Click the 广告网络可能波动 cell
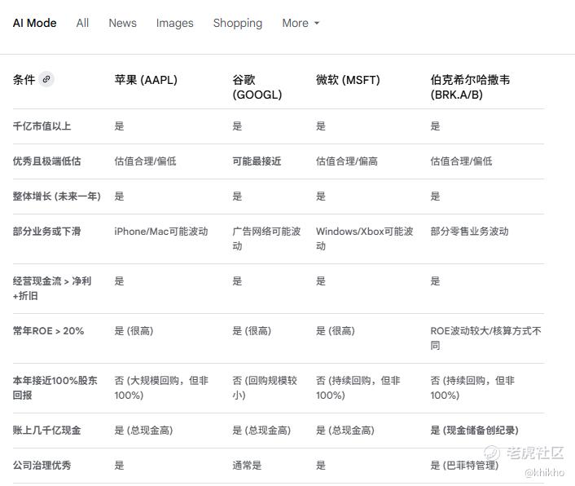 point(266,239)
